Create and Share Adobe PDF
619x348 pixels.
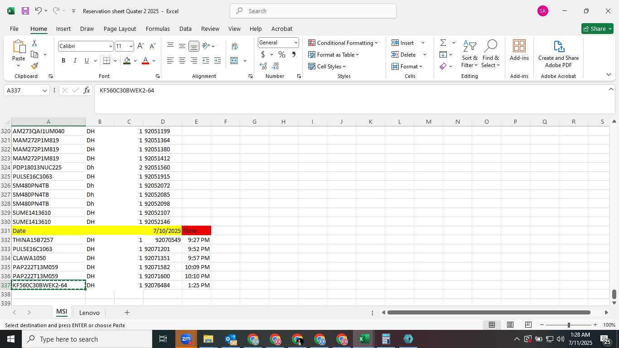(x=558, y=54)
